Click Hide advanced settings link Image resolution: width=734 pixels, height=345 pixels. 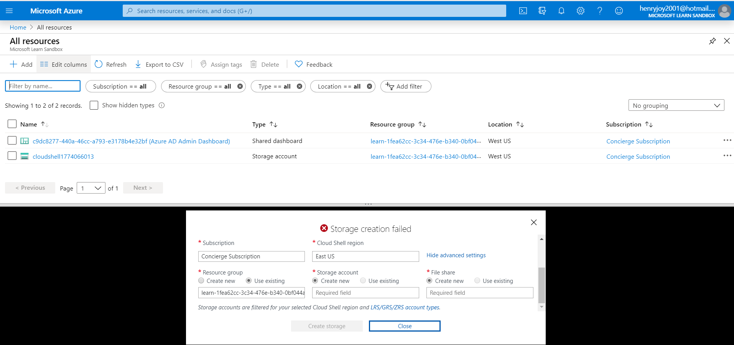coord(456,255)
